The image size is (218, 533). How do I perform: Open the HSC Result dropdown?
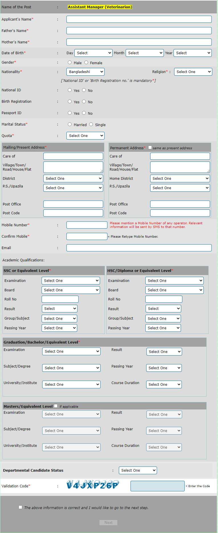pyautogui.click(x=163, y=309)
